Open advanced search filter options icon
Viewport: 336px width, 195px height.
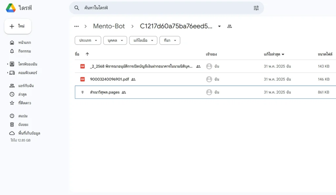[256, 8]
